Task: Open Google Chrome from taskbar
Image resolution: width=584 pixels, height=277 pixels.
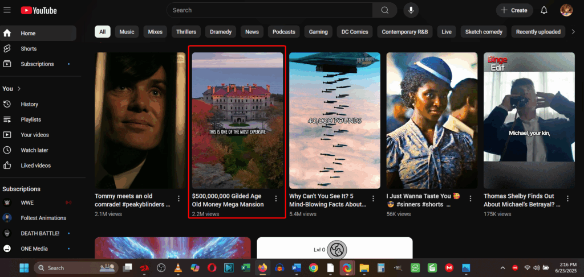Action: click(x=313, y=268)
